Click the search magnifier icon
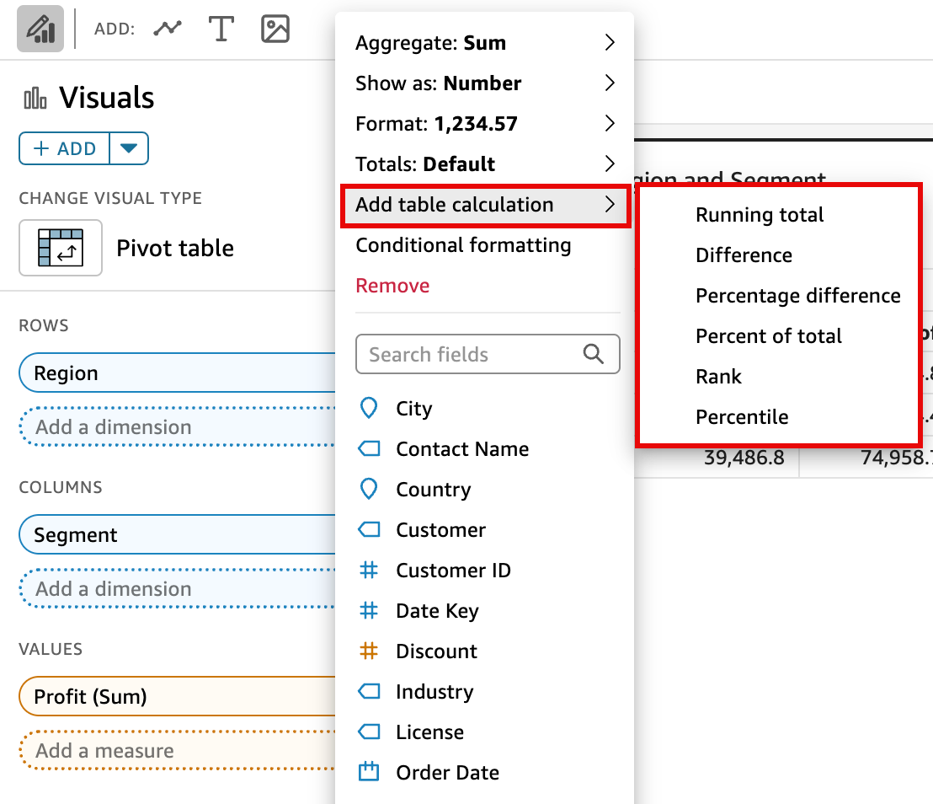Viewport: 933px width, 804px height. pos(594,355)
